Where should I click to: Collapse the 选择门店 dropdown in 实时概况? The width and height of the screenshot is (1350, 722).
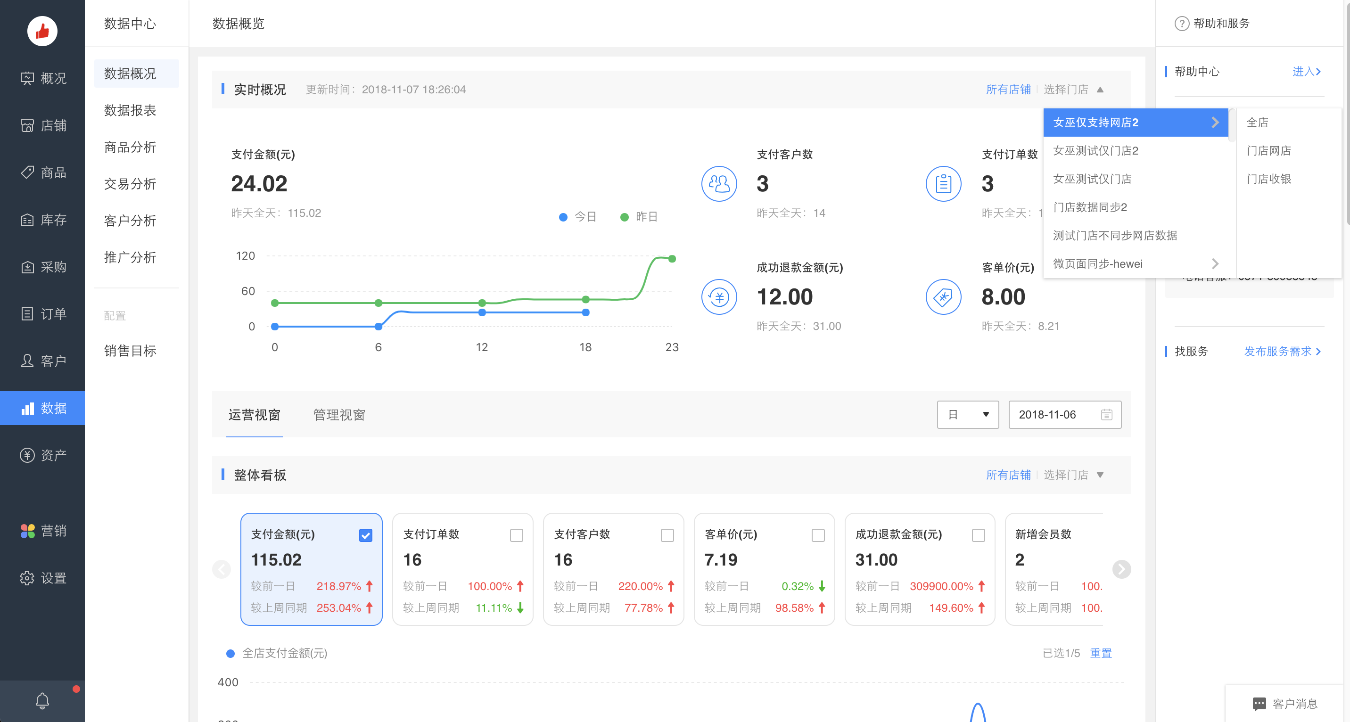(x=1073, y=90)
